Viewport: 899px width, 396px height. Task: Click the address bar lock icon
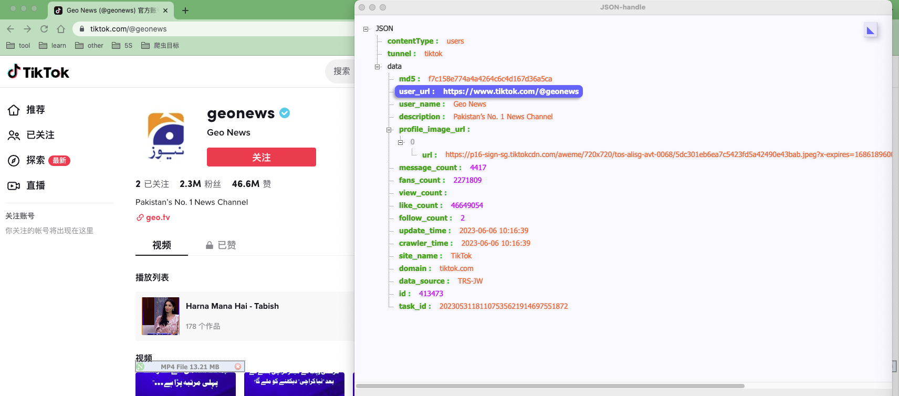tap(82, 29)
